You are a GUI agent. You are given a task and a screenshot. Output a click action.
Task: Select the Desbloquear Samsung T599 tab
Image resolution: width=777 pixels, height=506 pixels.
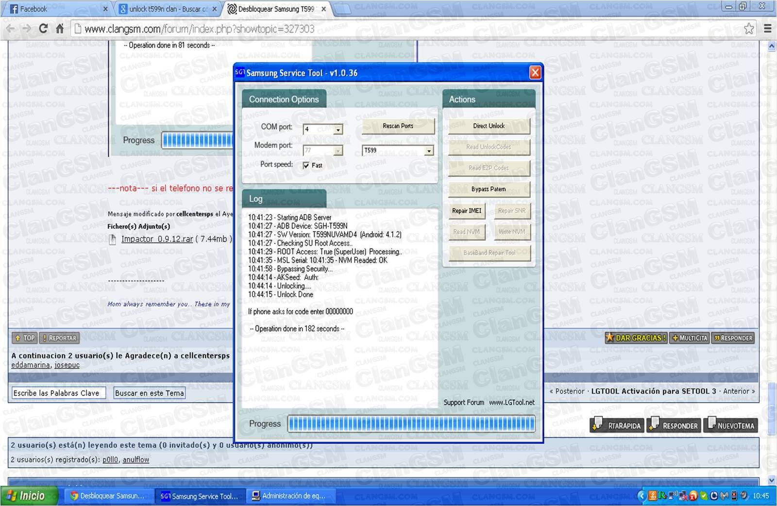click(276, 9)
